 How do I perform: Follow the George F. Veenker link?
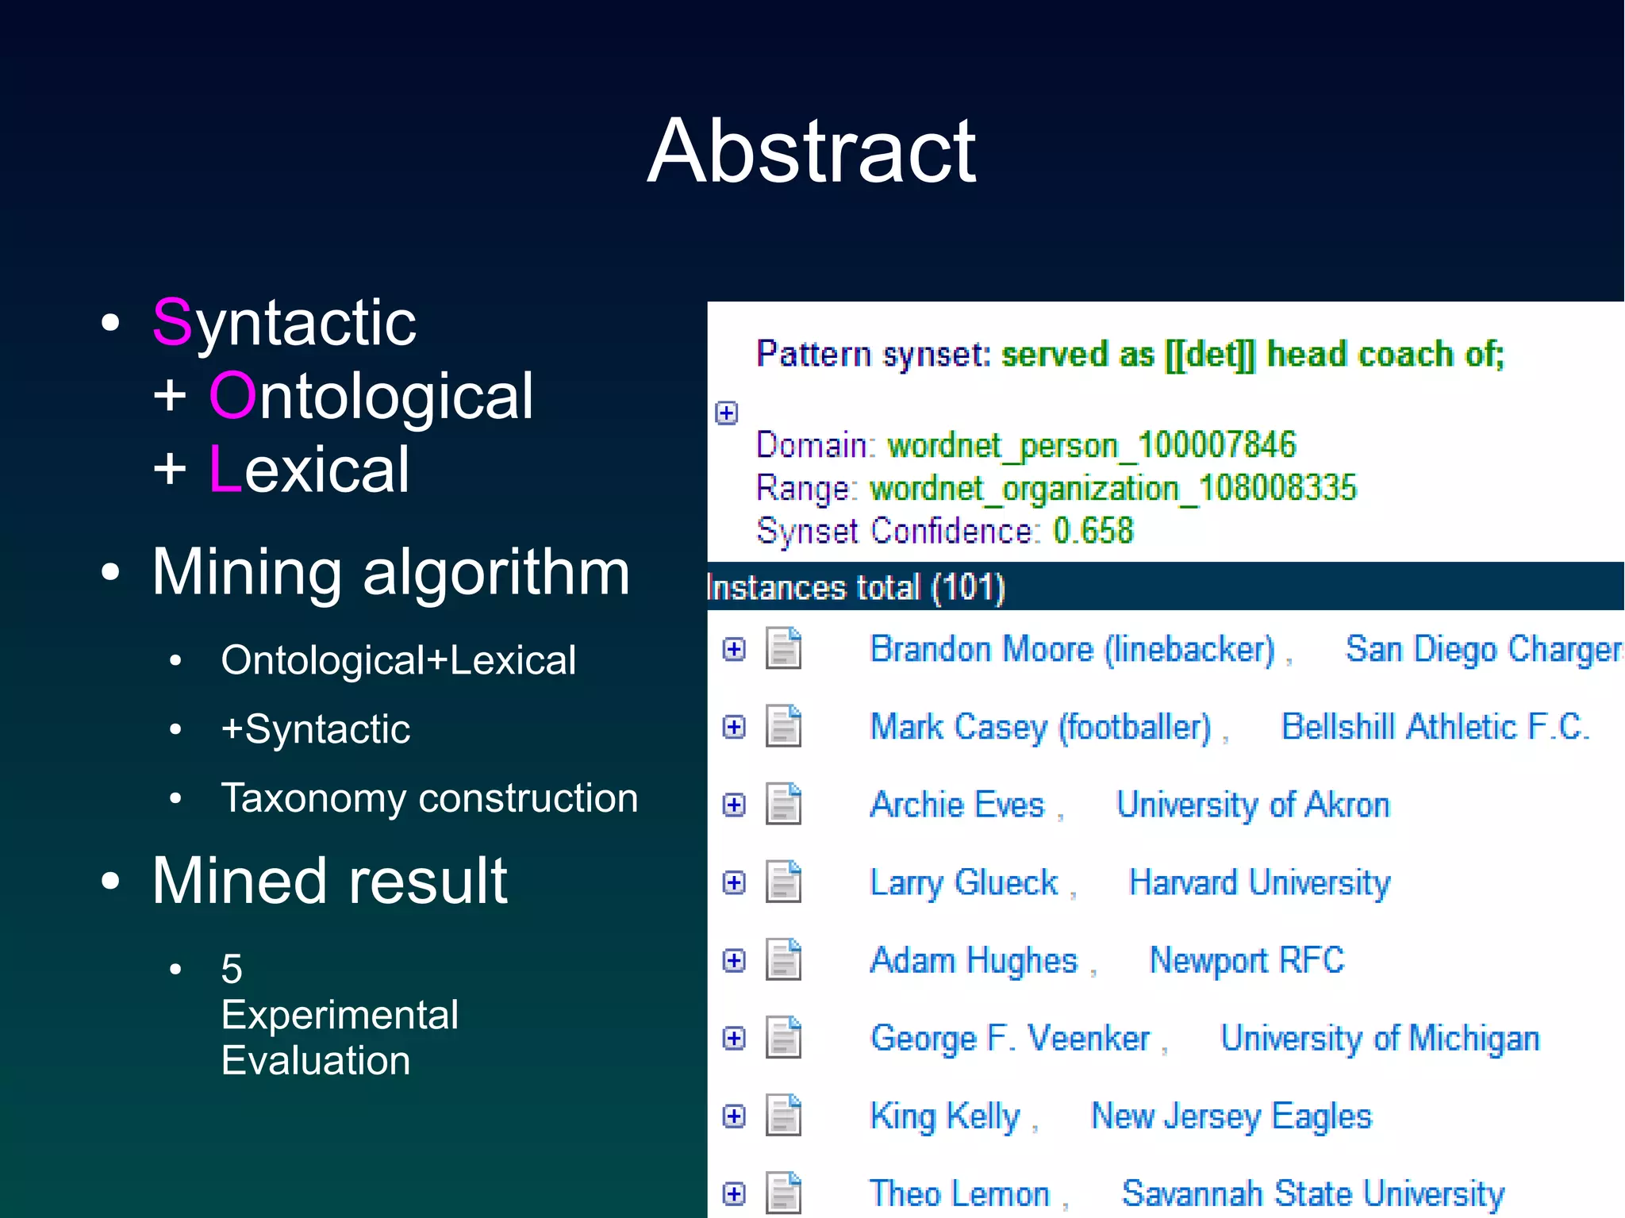pos(1009,1038)
